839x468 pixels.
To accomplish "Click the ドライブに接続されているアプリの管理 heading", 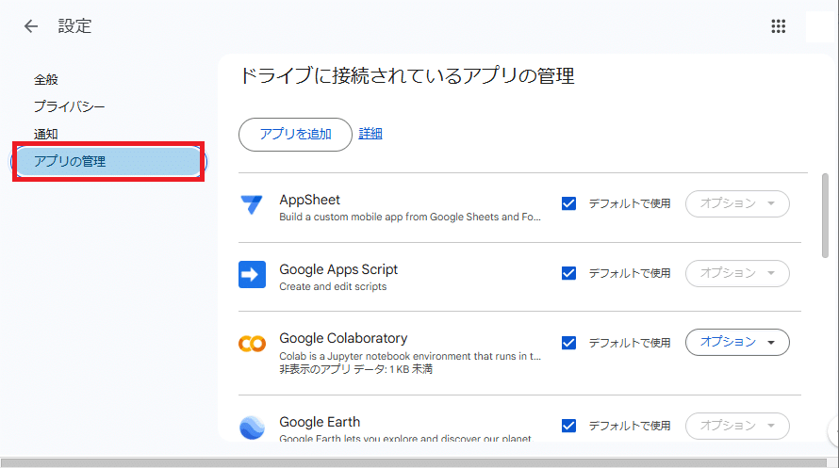I will point(407,76).
